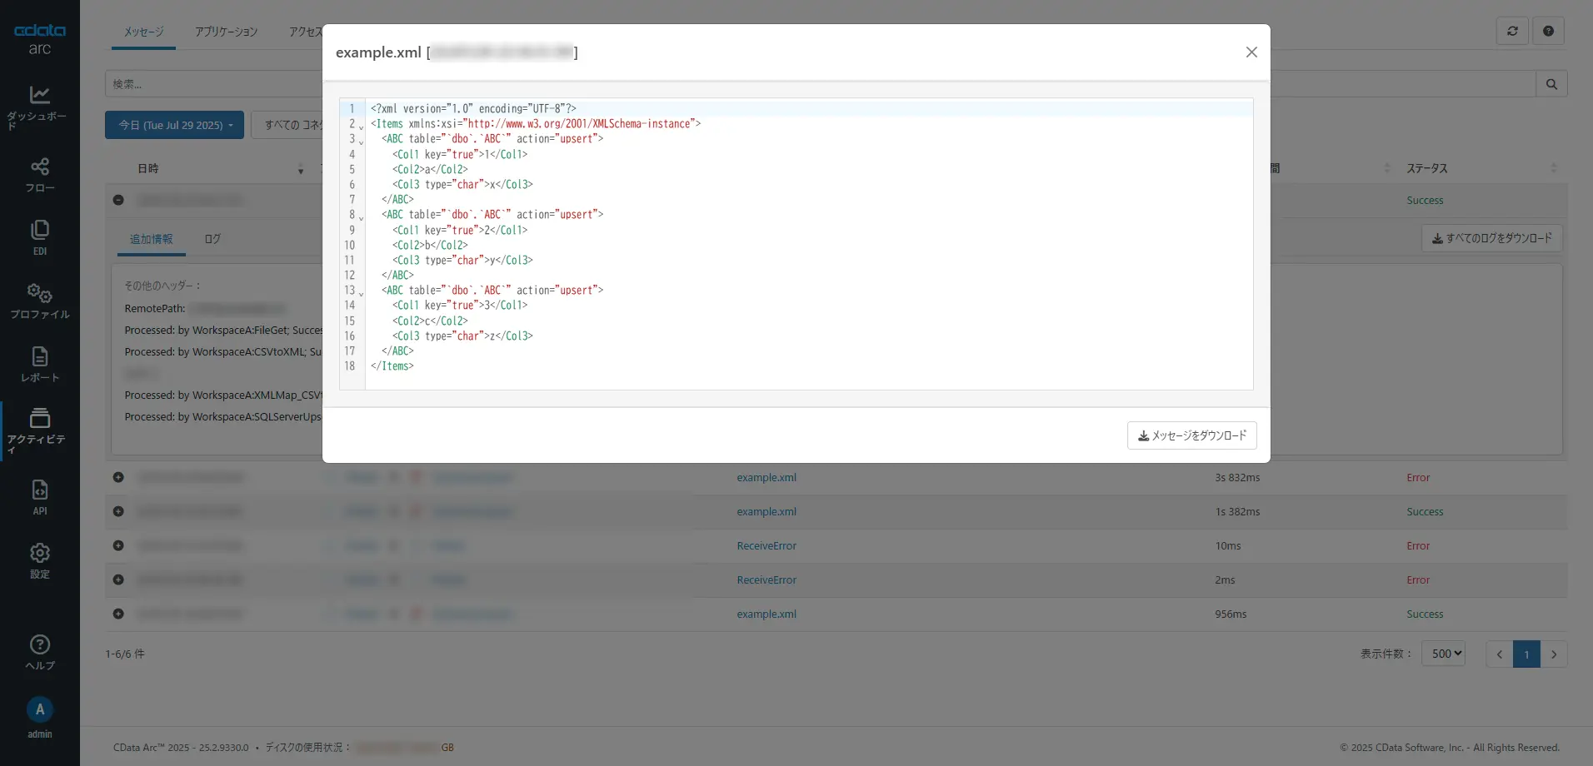Select the 追加情報 tab
1593x766 pixels.
(x=151, y=239)
